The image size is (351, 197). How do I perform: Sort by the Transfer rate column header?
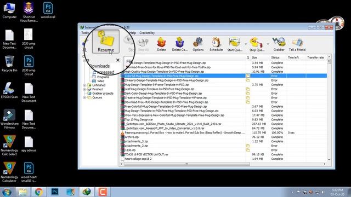[316, 57]
